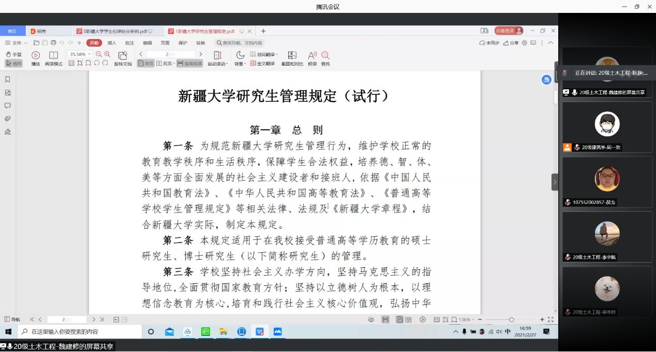This screenshot has height=352, width=656.
Task: Click the attachment paperclip in sidebar
Action: tap(8, 119)
